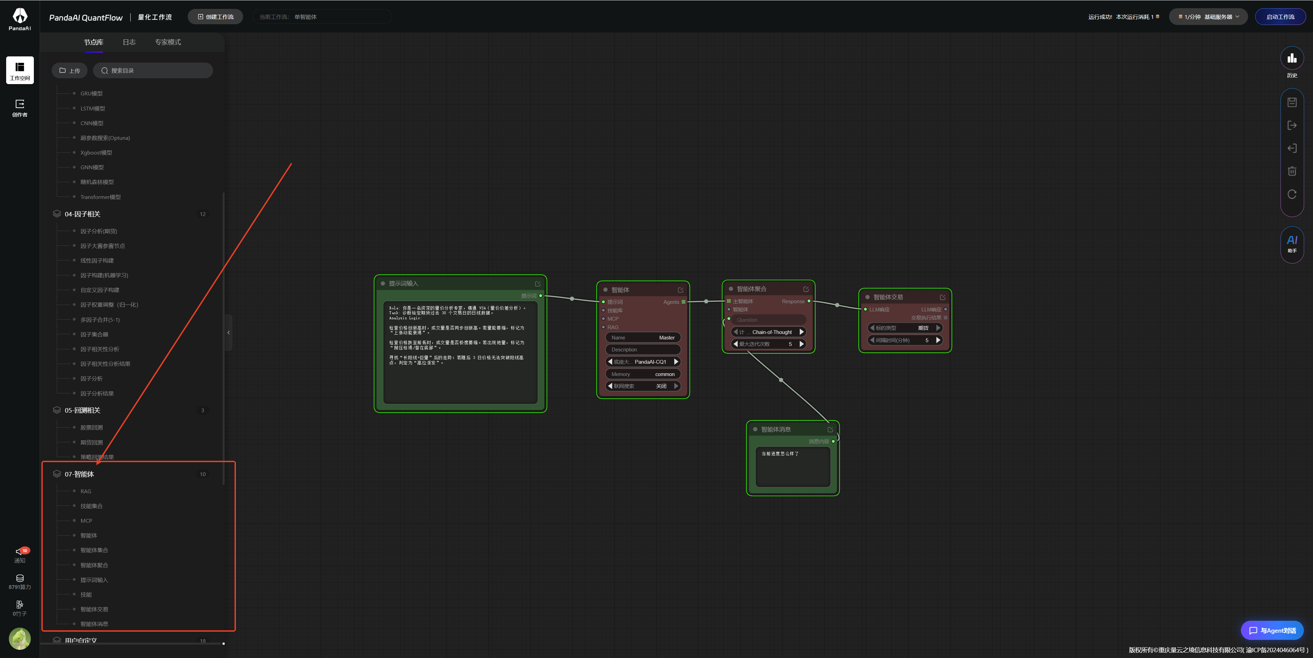Switch to the 日志 tab
1313x658 pixels.
pyautogui.click(x=129, y=42)
